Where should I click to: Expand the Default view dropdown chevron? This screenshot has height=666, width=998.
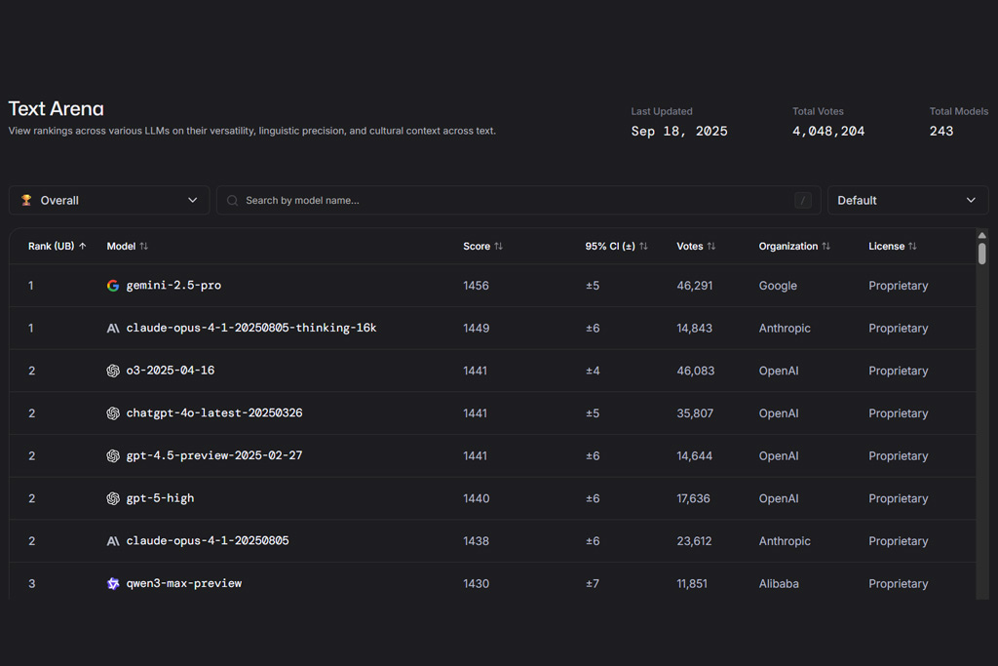point(971,201)
